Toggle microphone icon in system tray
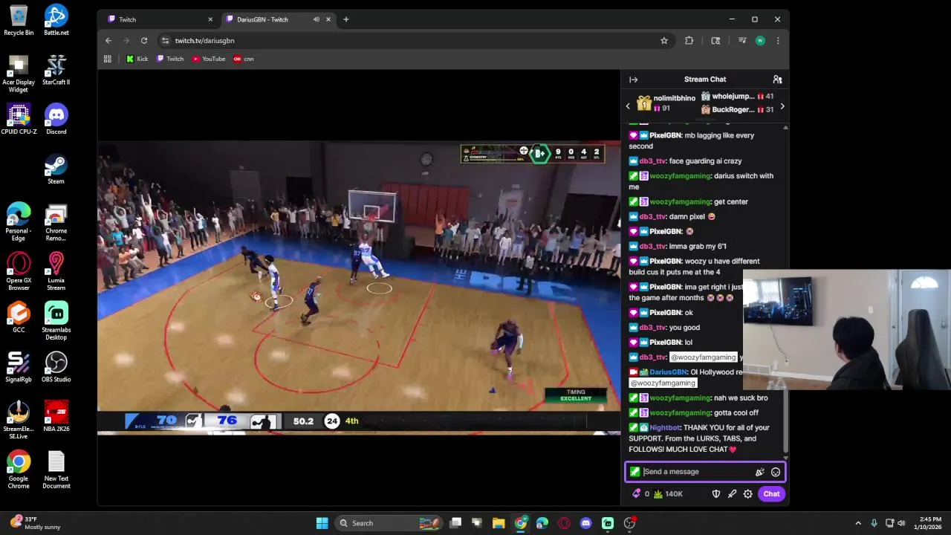 coord(874,523)
